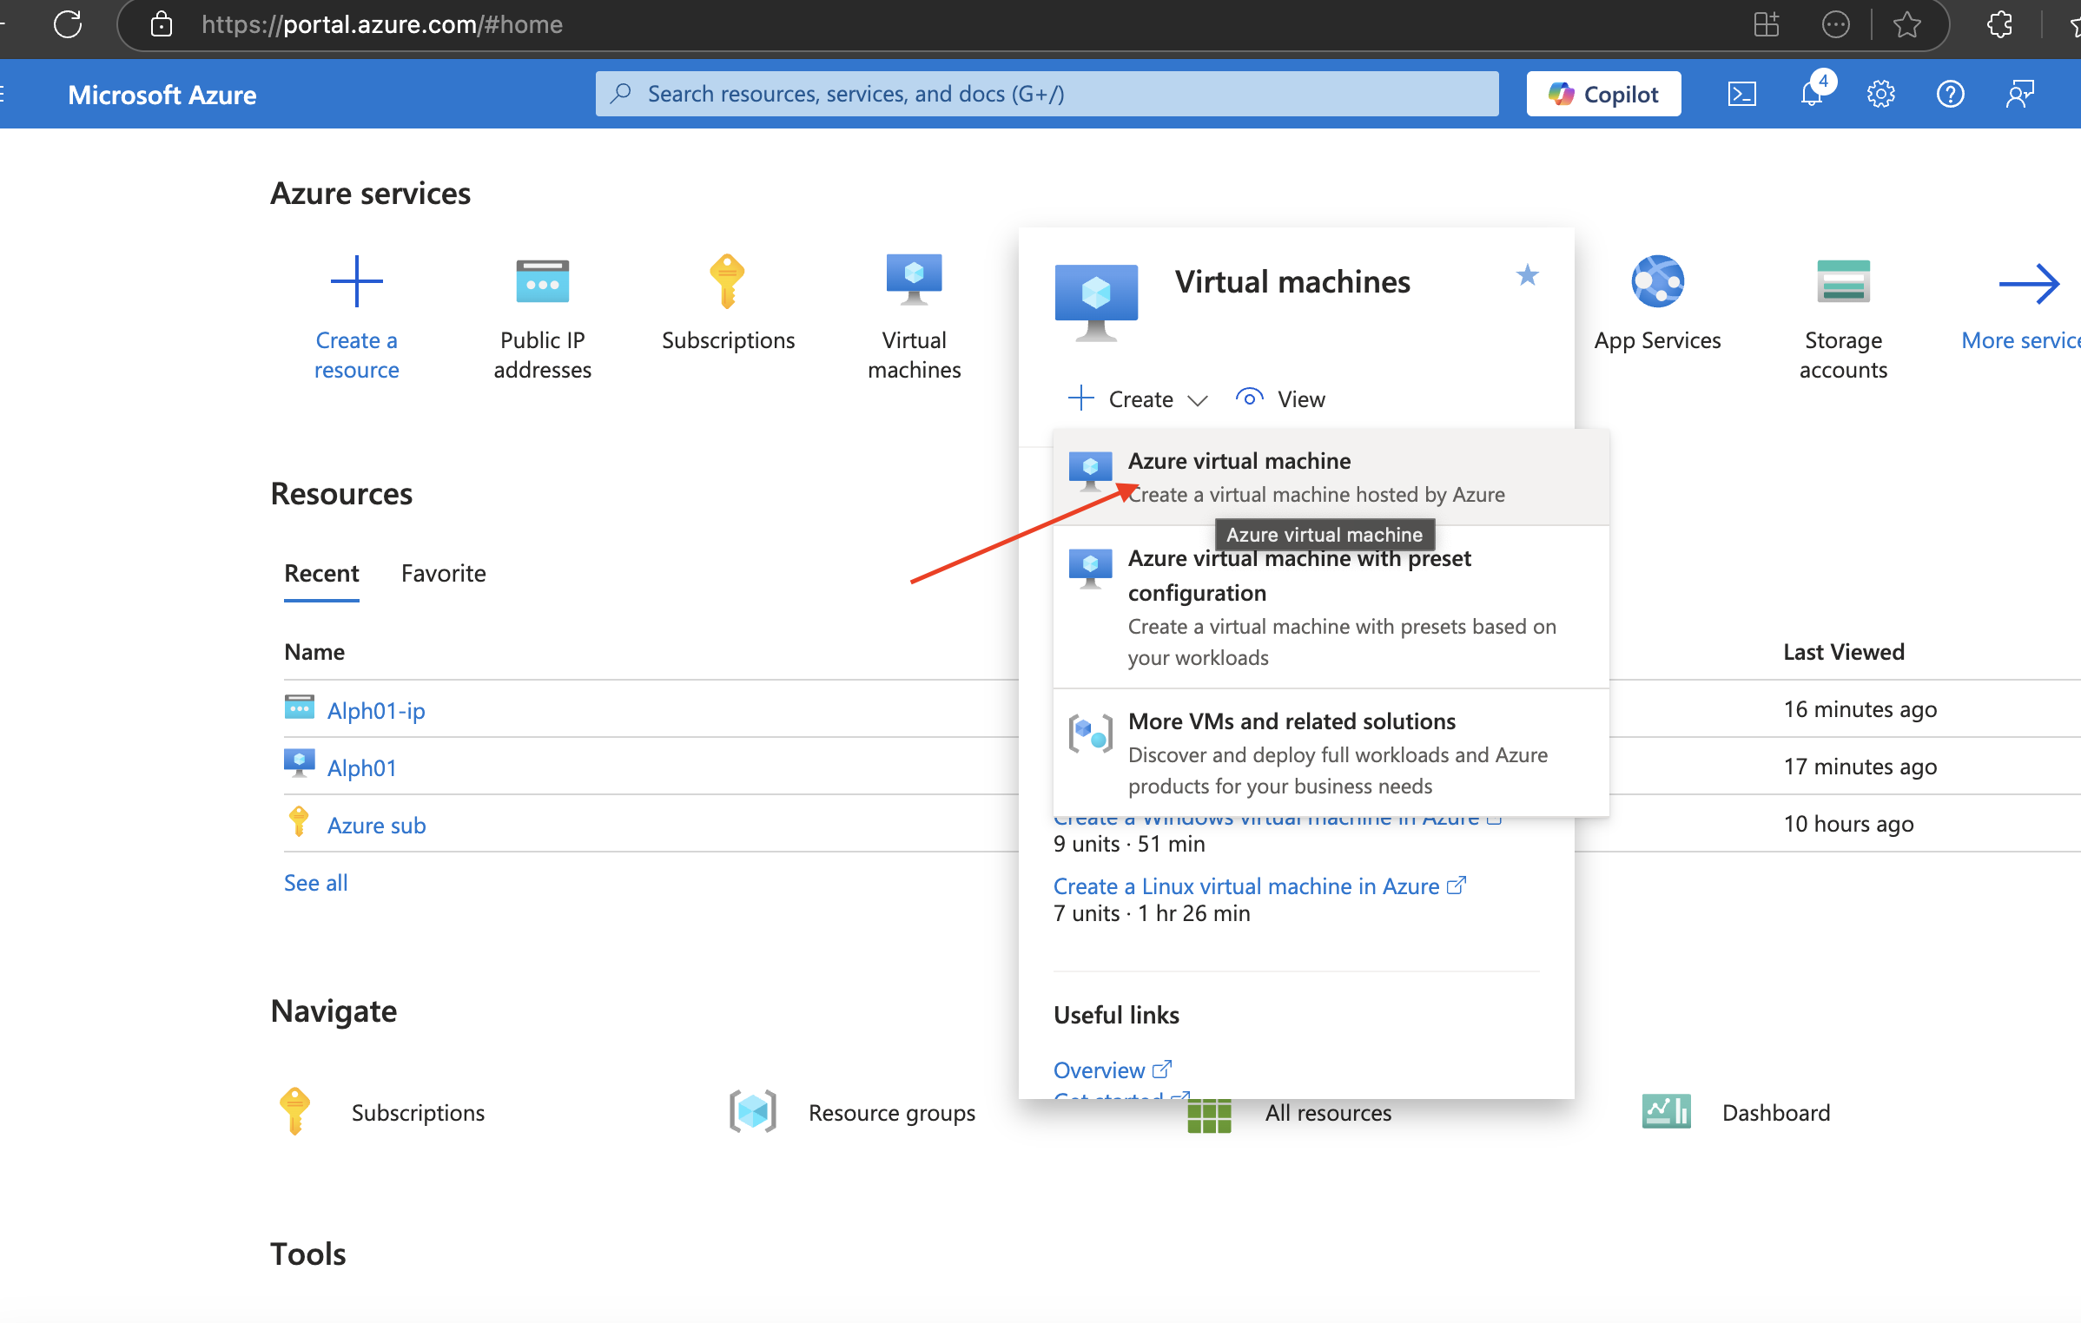The image size is (2081, 1323).
Task: Open Create a Linux virtual machine in Azure
Action: 1259,885
